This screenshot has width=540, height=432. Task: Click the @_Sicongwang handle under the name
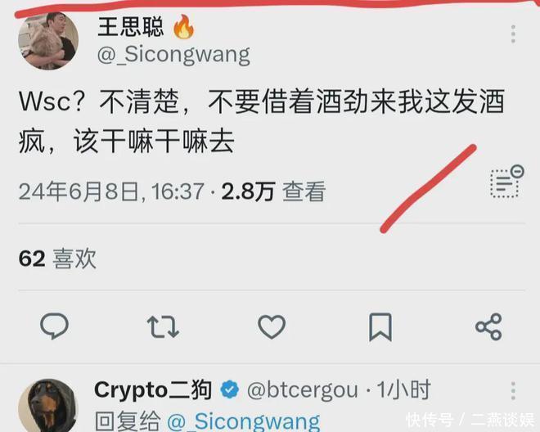coord(174,55)
